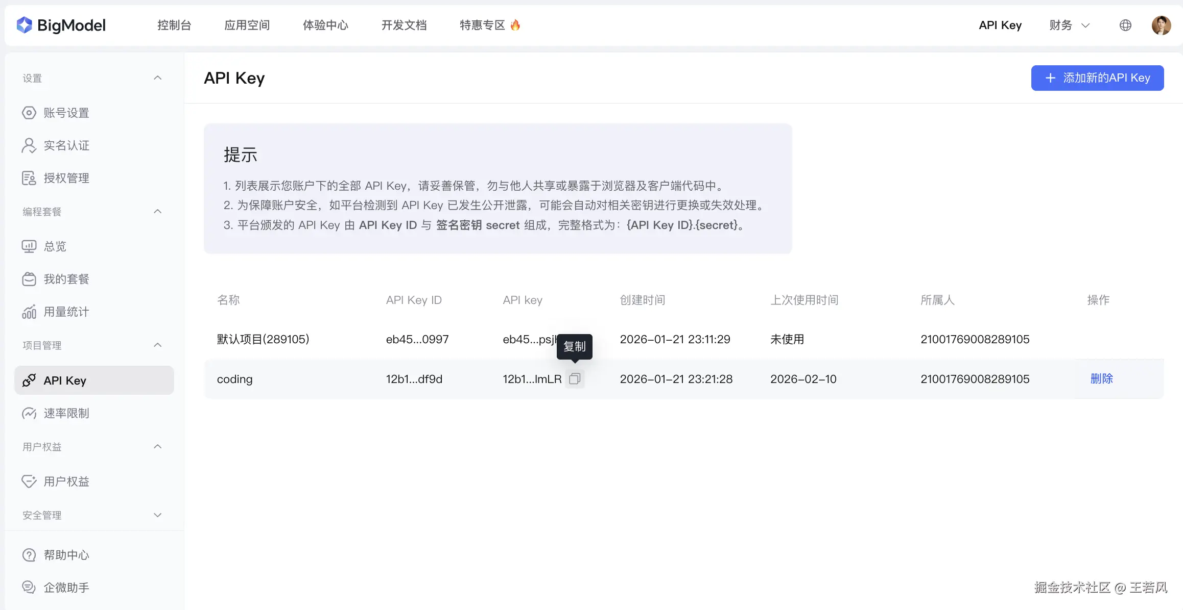The image size is (1183, 610).
Task: Select 我的套餐 in the sidebar
Action: tap(66, 279)
